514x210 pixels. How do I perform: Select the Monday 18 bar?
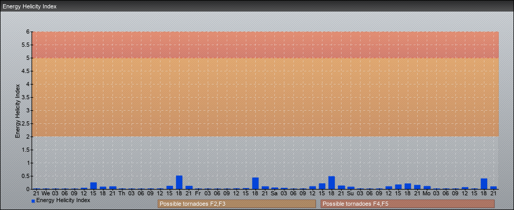pos(484,184)
